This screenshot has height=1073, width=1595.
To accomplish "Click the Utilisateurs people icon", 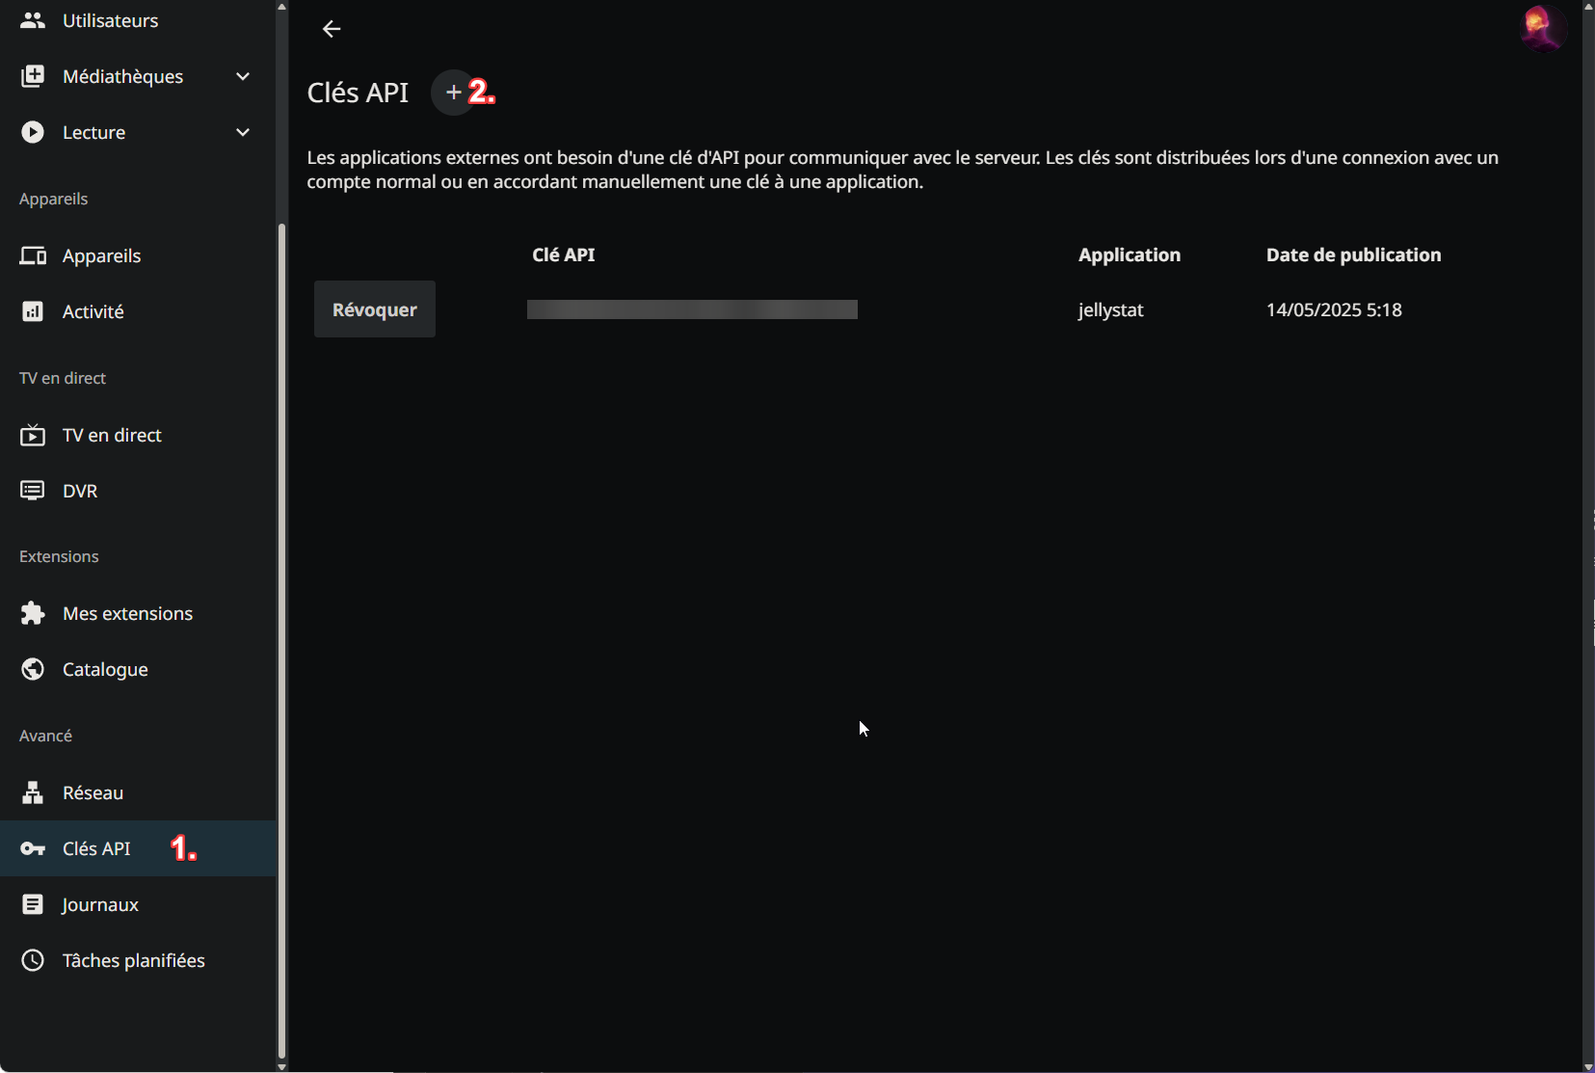I will (x=33, y=20).
